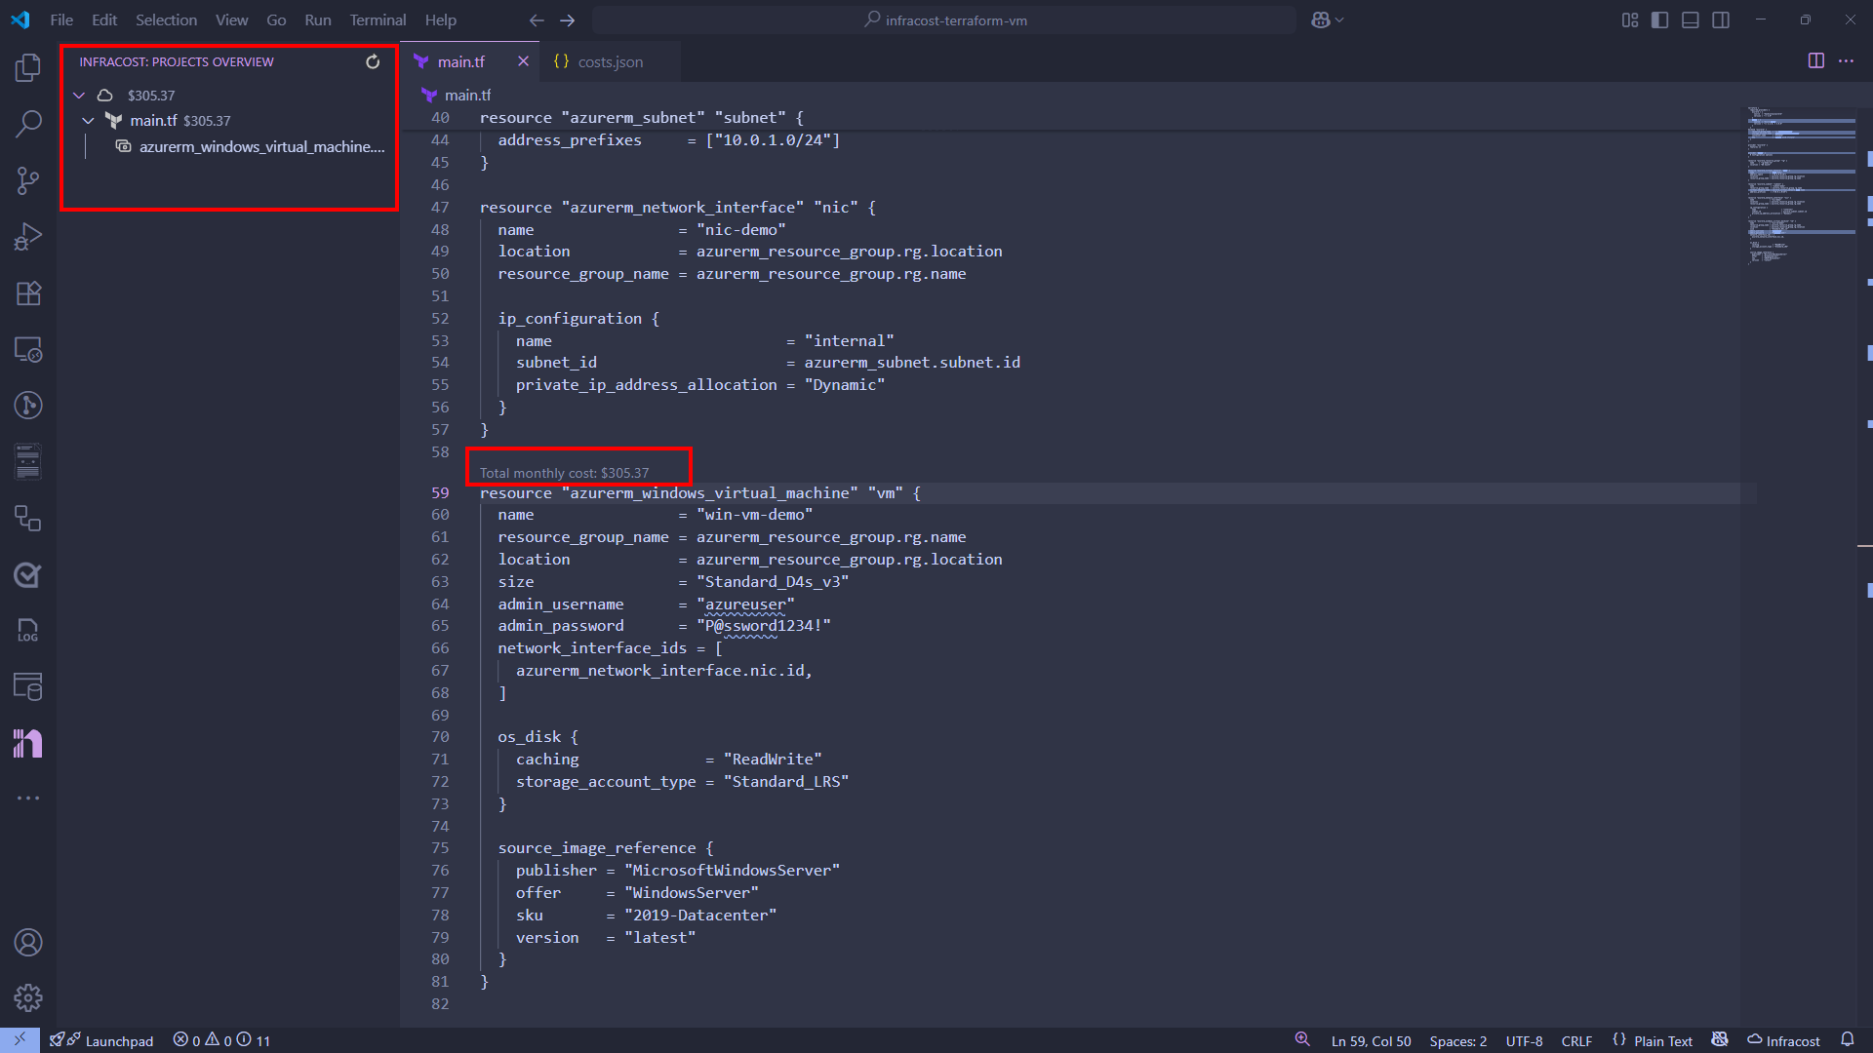1873x1053 pixels.
Task: Open the Infracost sidebar icon
Action: [28, 744]
